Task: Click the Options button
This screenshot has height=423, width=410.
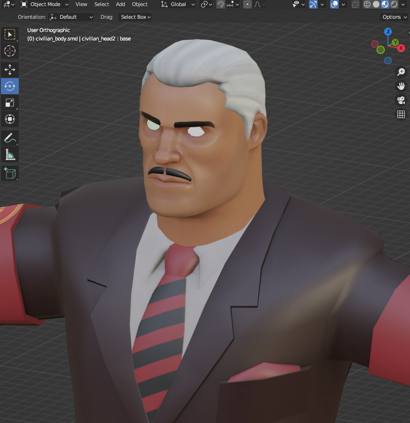Action: 394,17
